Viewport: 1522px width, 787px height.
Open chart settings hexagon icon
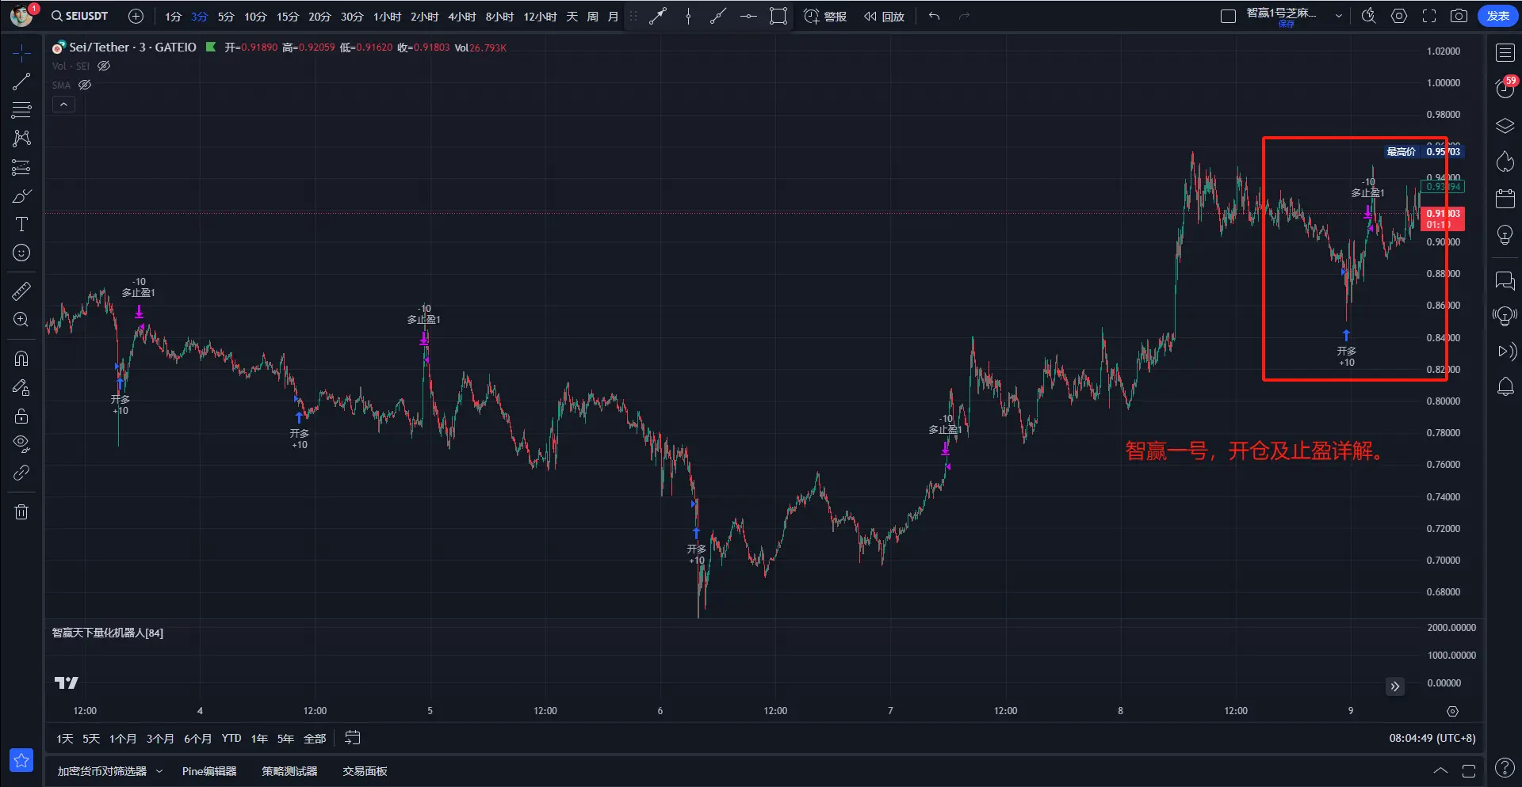pos(1399,16)
